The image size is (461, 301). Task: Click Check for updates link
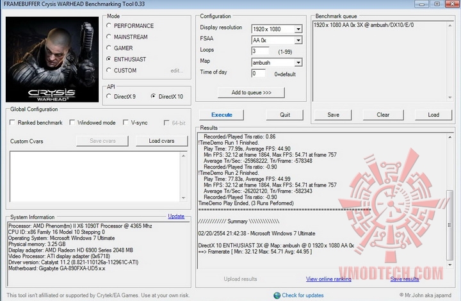[x=302, y=295]
